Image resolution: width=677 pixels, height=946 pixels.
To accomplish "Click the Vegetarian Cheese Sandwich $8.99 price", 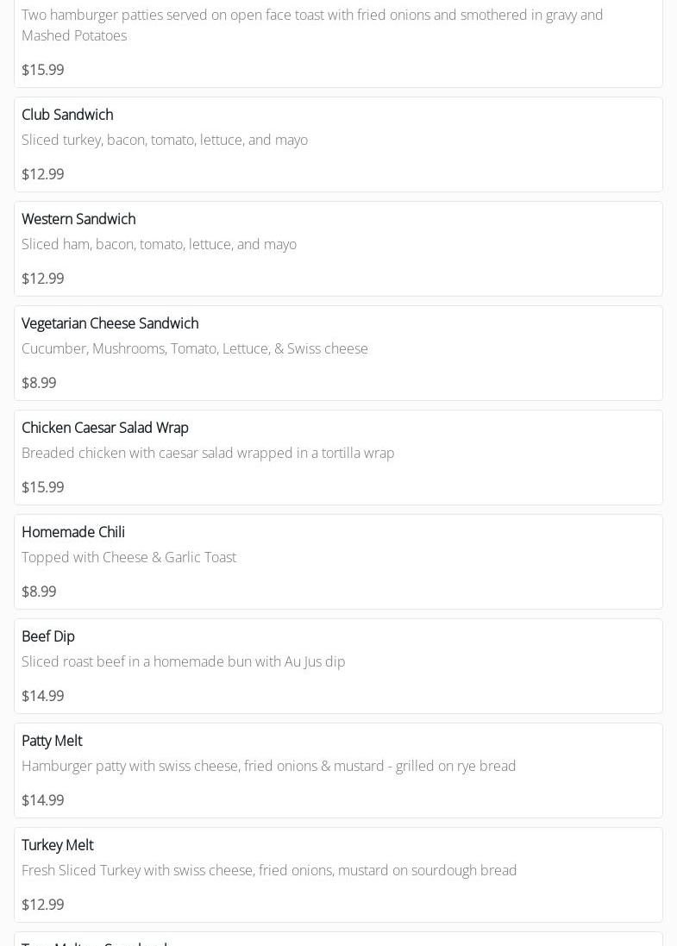I will pyautogui.click(x=39, y=383).
